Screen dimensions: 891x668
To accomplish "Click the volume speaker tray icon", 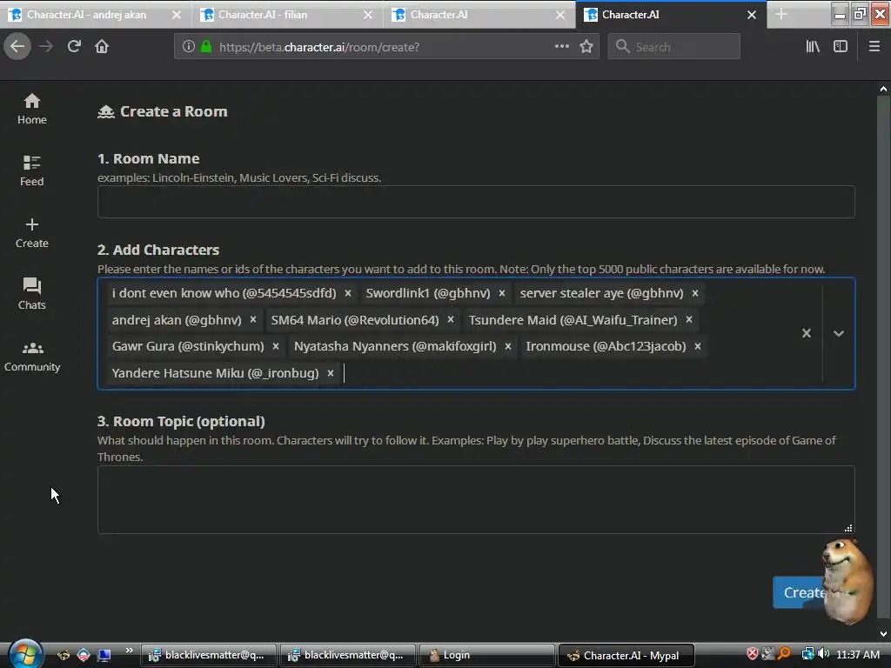I will tap(823, 654).
